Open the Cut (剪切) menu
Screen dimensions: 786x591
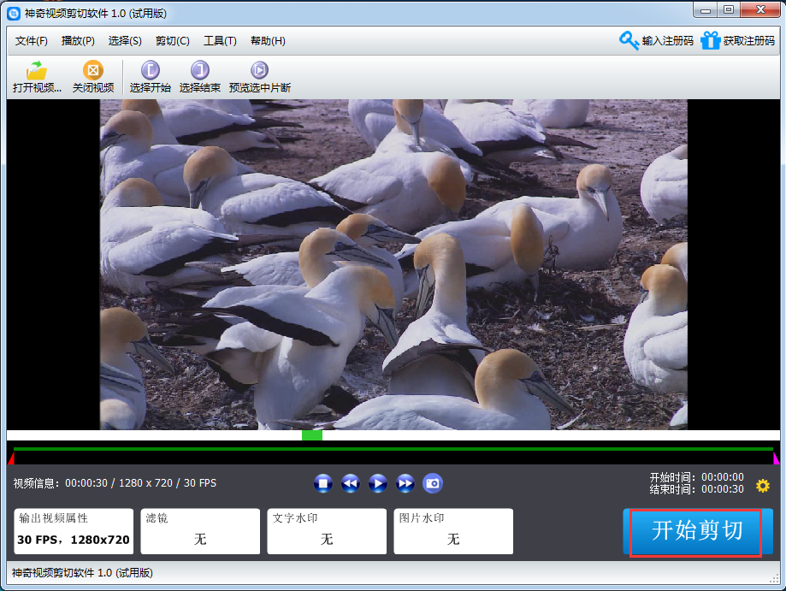[x=172, y=41]
